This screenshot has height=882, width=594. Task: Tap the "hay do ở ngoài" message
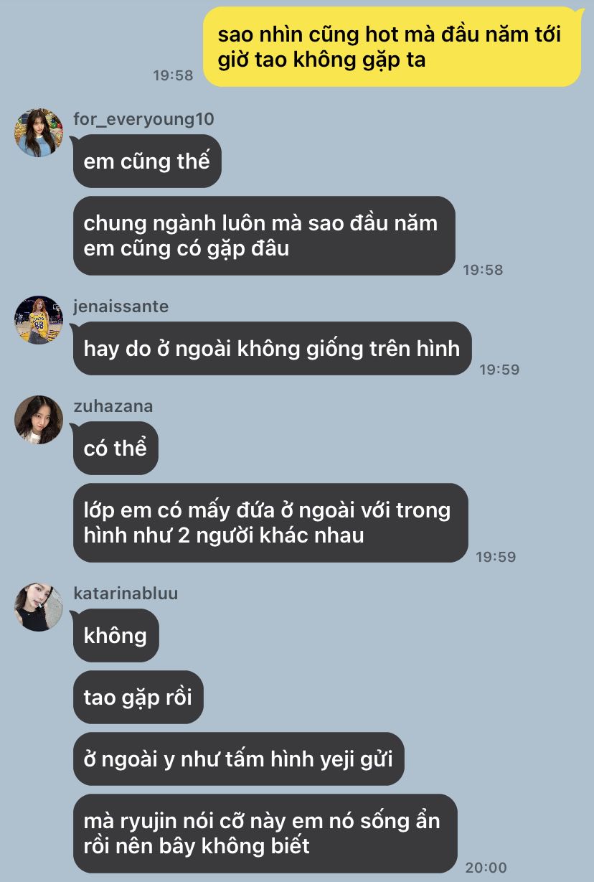coord(272,349)
